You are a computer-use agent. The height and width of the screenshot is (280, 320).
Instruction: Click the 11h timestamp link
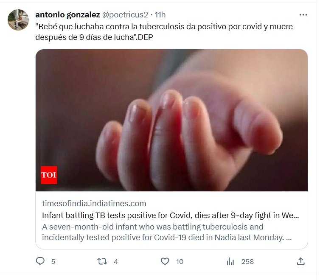click(160, 15)
